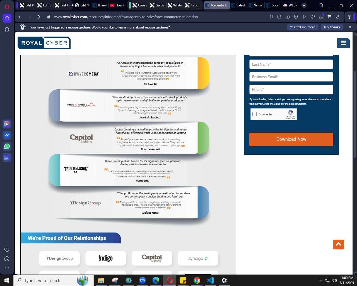Viewport: 357px width, 286px height.
Task: Switch to the 'Guide' tab
Action: [x=158, y=5]
